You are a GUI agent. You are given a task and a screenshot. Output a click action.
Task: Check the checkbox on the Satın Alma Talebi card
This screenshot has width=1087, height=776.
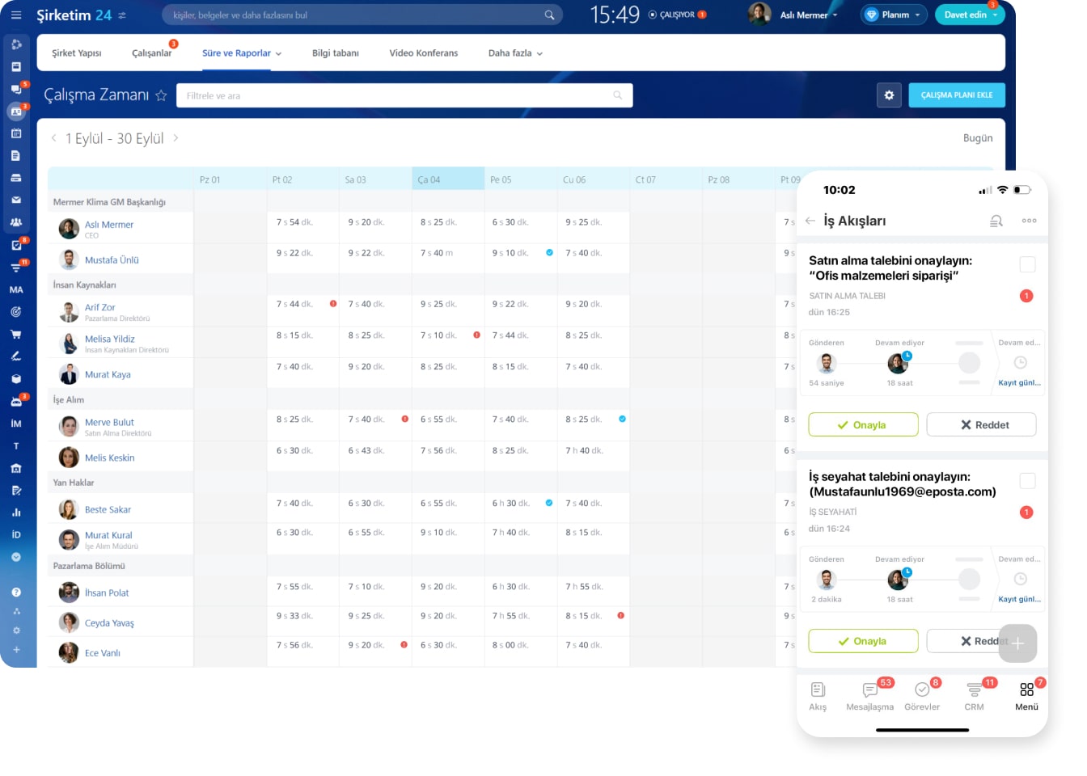1027,264
